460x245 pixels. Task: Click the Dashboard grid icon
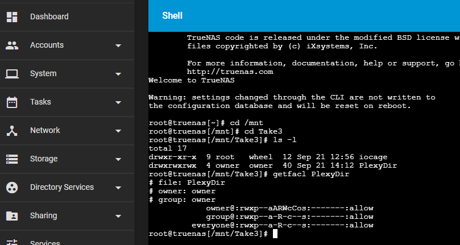12,17
